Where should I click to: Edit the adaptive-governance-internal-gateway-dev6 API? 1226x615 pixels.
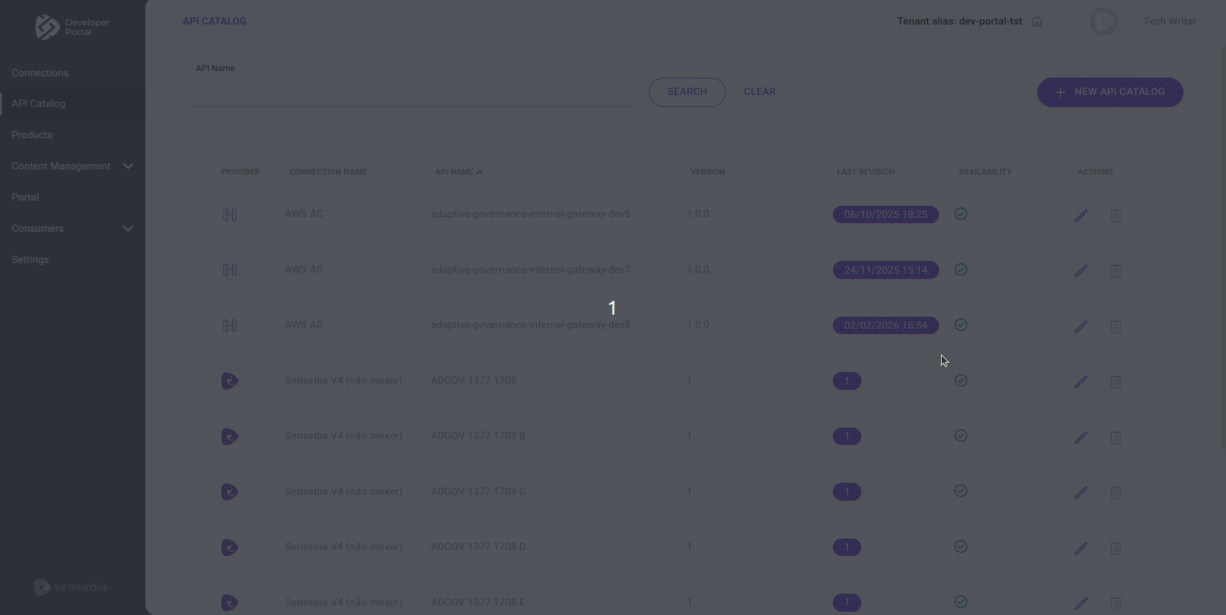point(1081,215)
